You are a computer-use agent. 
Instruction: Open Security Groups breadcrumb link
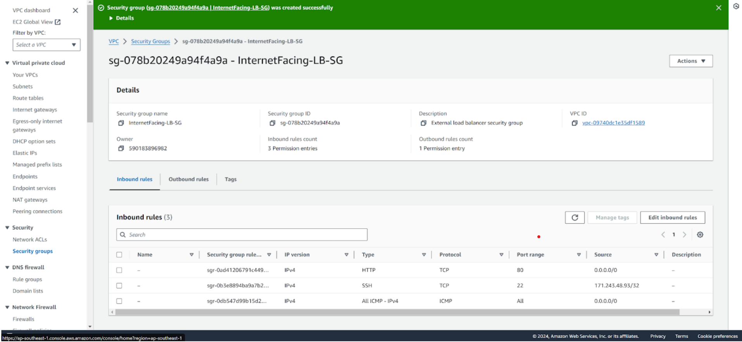pyautogui.click(x=150, y=41)
